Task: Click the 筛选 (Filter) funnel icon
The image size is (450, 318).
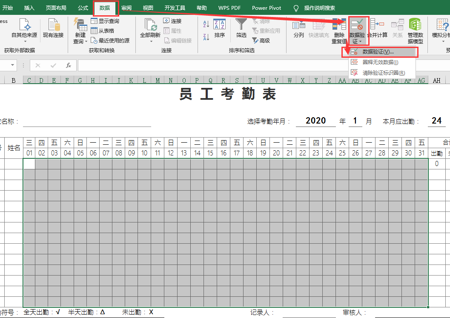Action: [241, 24]
